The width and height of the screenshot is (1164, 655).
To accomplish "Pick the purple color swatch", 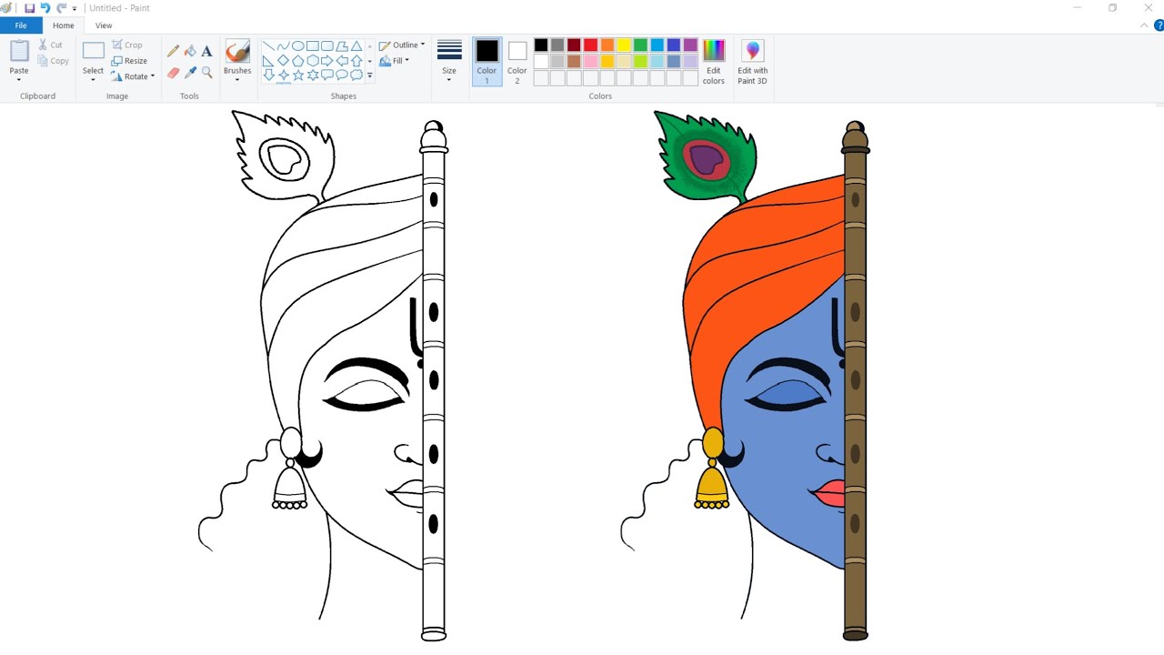I will [x=690, y=45].
